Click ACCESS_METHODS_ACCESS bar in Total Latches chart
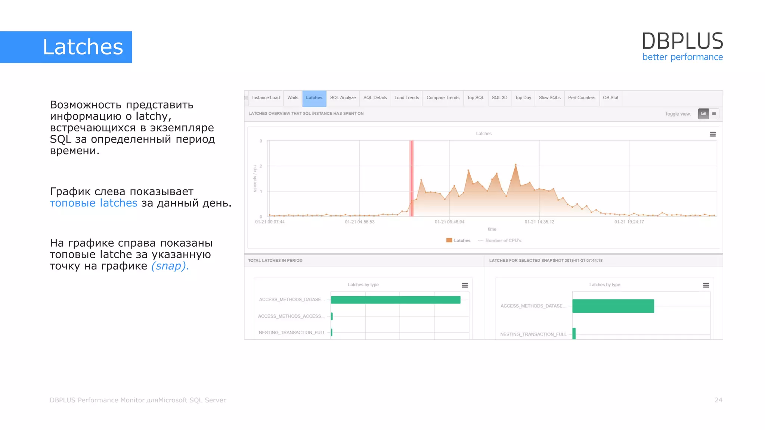 (x=332, y=316)
